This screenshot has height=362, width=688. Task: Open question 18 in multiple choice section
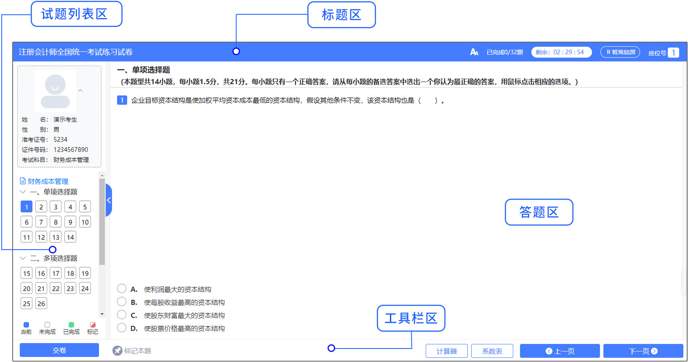pyautogui.click(x=70, y=273)
